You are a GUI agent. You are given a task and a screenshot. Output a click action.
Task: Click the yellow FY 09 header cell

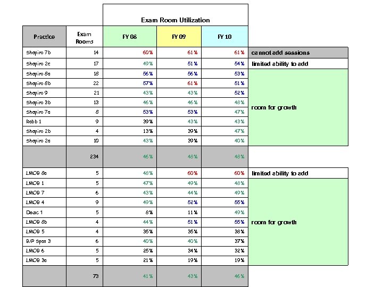coord(178,37)
